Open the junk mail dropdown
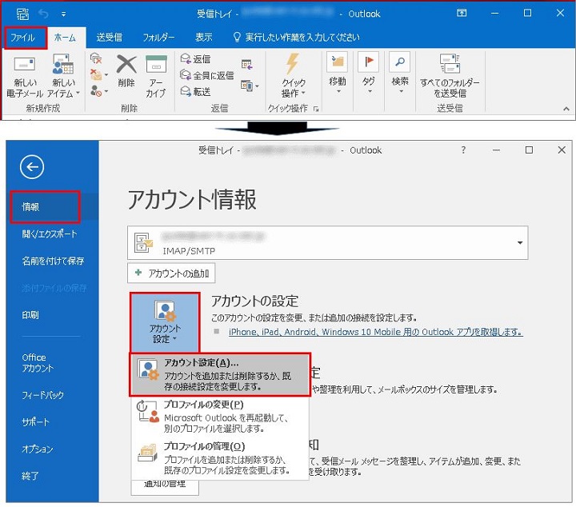 [x=99, y=90]
